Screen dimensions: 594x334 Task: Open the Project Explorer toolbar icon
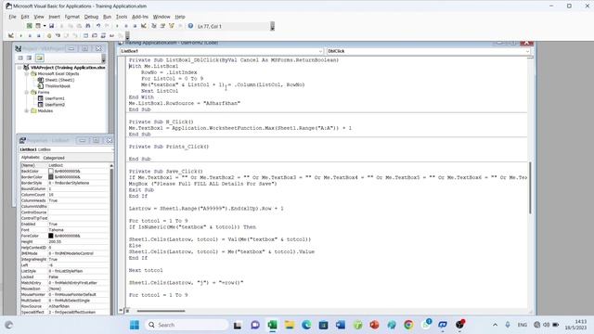click(154, 26)
